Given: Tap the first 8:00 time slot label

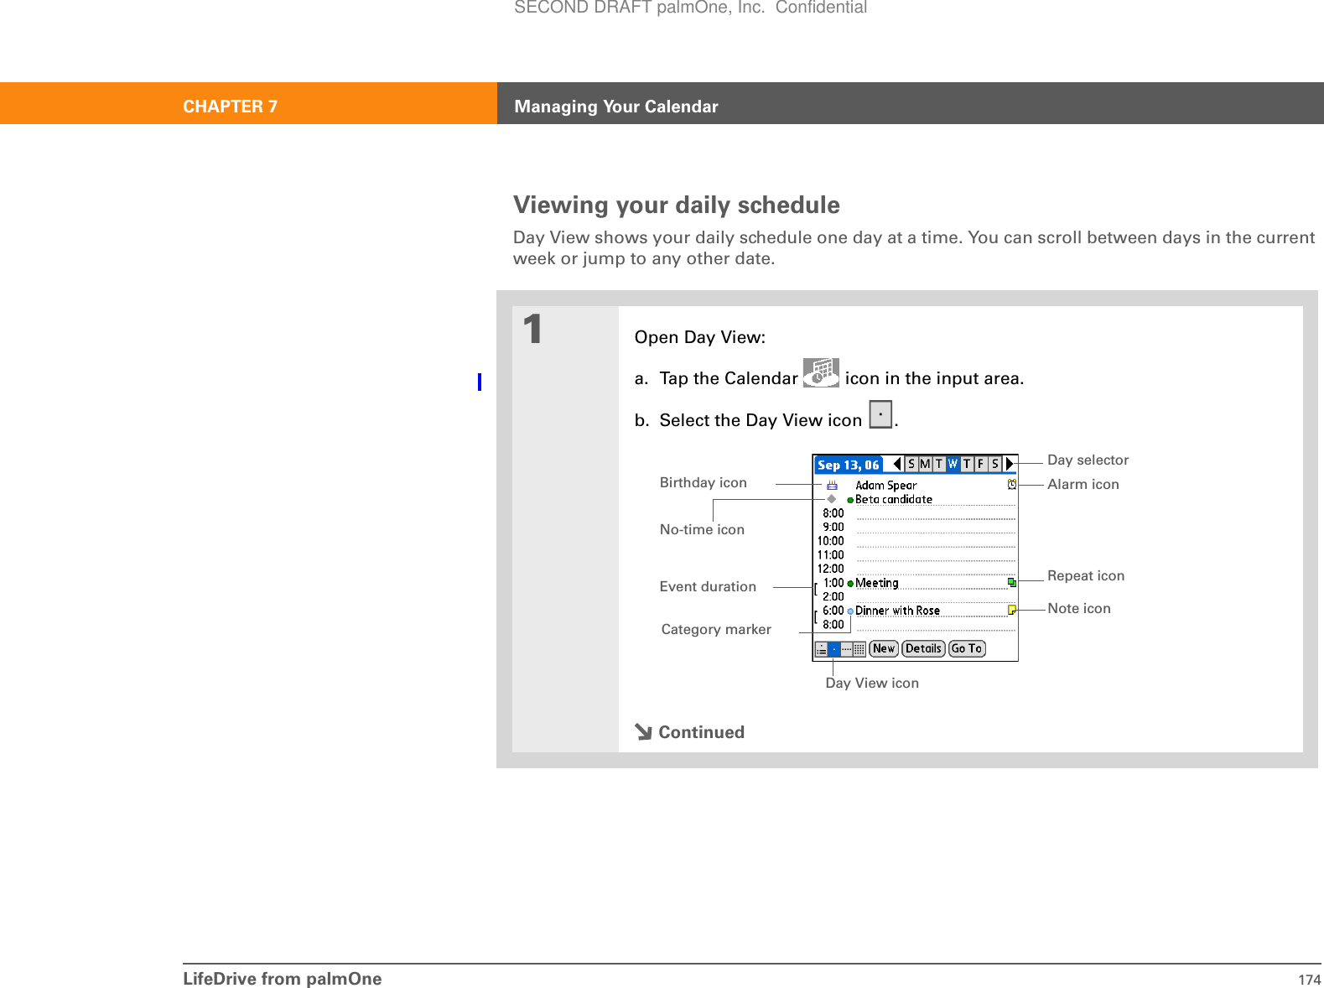Looking at the screenshot, I should [x=833, y=513].
